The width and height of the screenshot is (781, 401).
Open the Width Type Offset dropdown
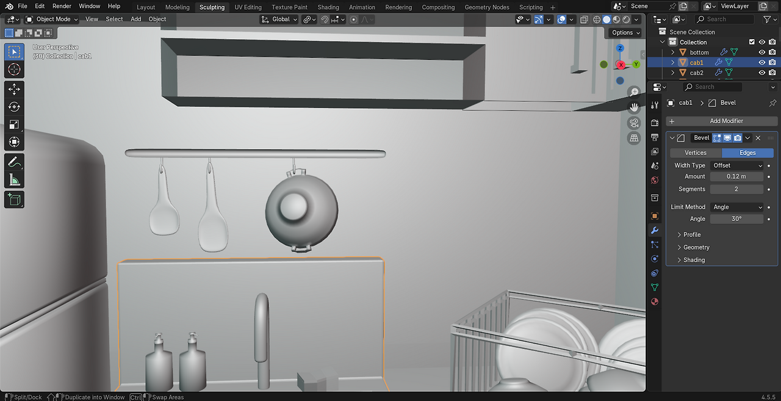[x=737, y=165]
